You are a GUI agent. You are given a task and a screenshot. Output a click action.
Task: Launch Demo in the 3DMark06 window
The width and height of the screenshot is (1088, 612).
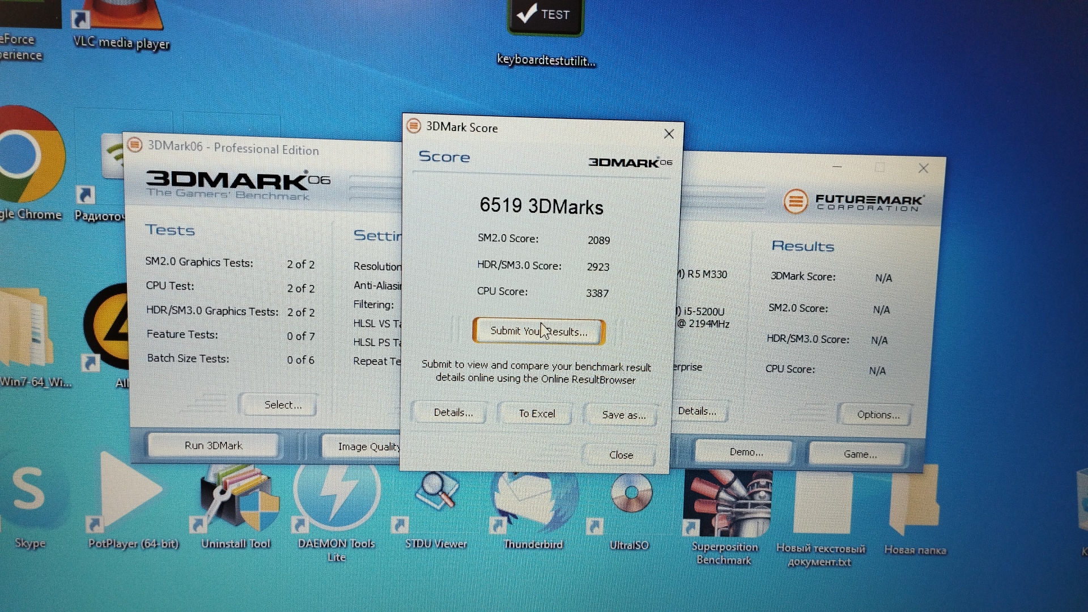(746, 452)
